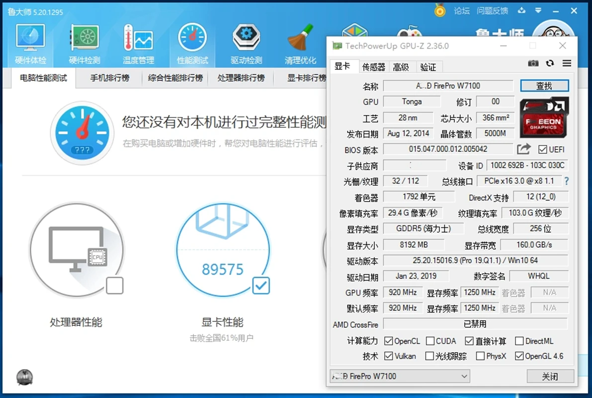The width and height of the screenshot is (592, 398).
Task: Click the 8192 MB memory size value
Action: pos(414,245)
